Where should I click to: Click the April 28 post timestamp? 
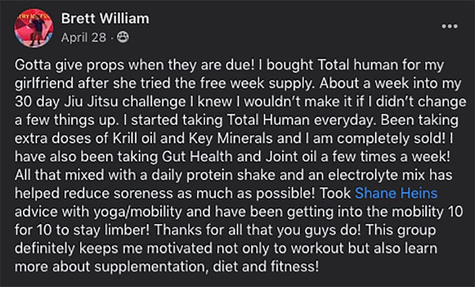point(84,37)
